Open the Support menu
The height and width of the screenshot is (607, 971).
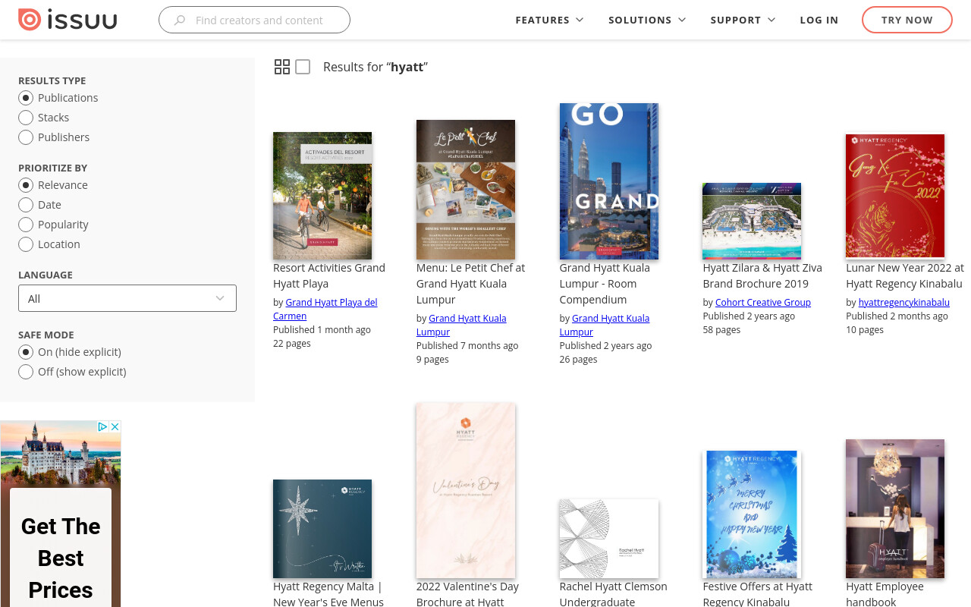point(743,20)
